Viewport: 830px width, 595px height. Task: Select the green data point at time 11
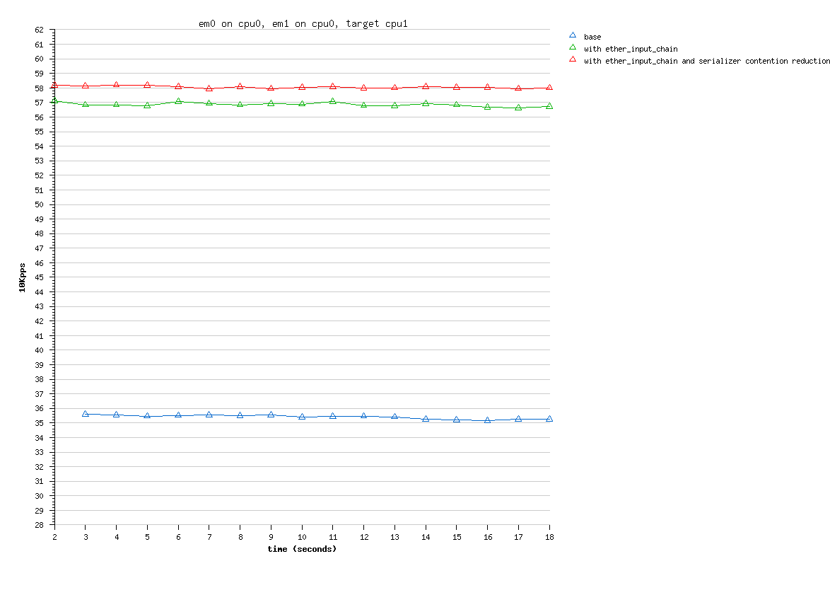pyautogui.click(x=332, y=101)
